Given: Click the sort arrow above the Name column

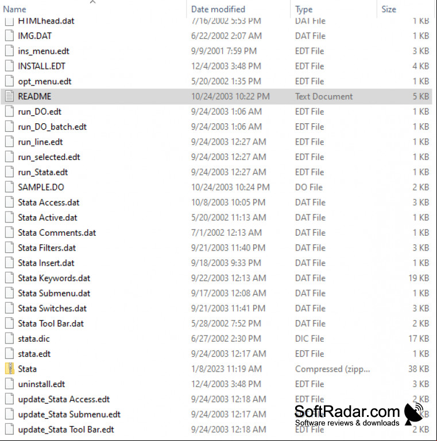Looking at the screenshot, I should click(92, 2).
